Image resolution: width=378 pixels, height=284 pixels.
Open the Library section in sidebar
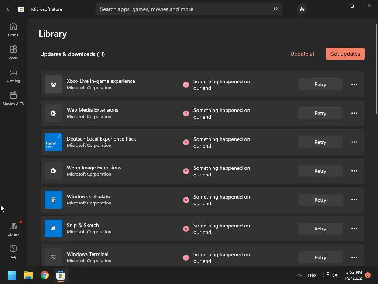tap(13, 229)
